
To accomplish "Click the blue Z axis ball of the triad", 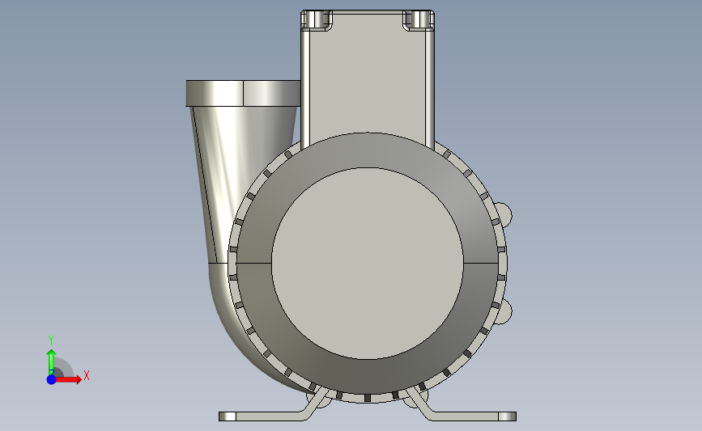I will click(52, 379).
